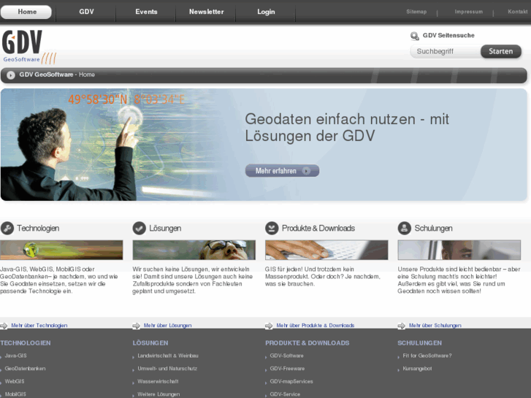Open the GeoDatenbanken footer link
Screen dimensions: 531x398
(25, 369)
